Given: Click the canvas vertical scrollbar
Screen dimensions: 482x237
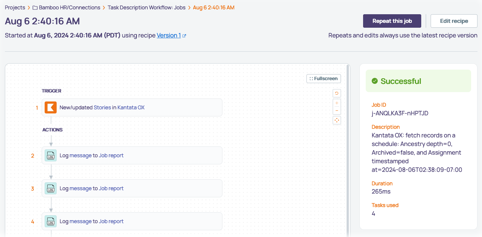Looking at the screenshot, I should pos(348,151).
